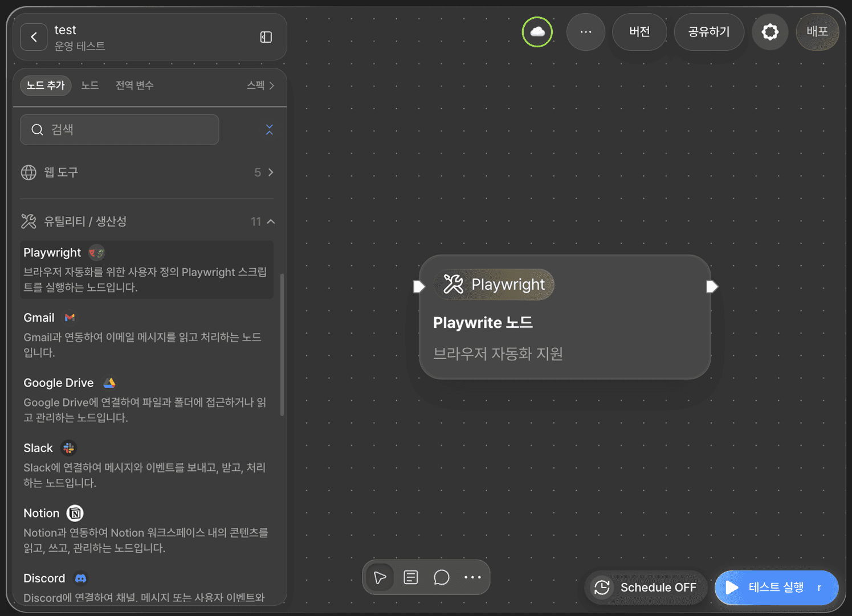
Task: Click the Notion logo icon
Action: tap(75, 514)
